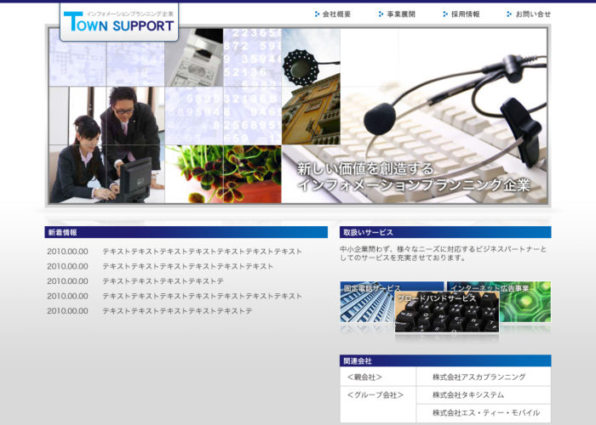The height and width of the screenshot is (425, 596).
Task: Click the headset and keyboard hero banner image
Action: pos(443,110)
